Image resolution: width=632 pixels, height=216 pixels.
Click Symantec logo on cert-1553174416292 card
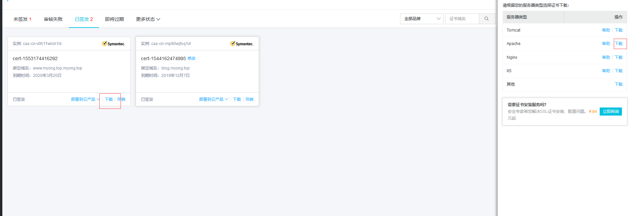point(114,44)
